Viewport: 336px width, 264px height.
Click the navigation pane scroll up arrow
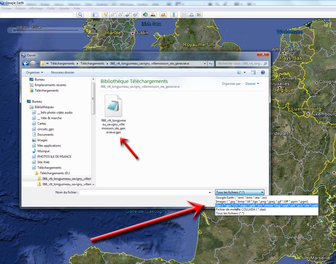(93, 79)
